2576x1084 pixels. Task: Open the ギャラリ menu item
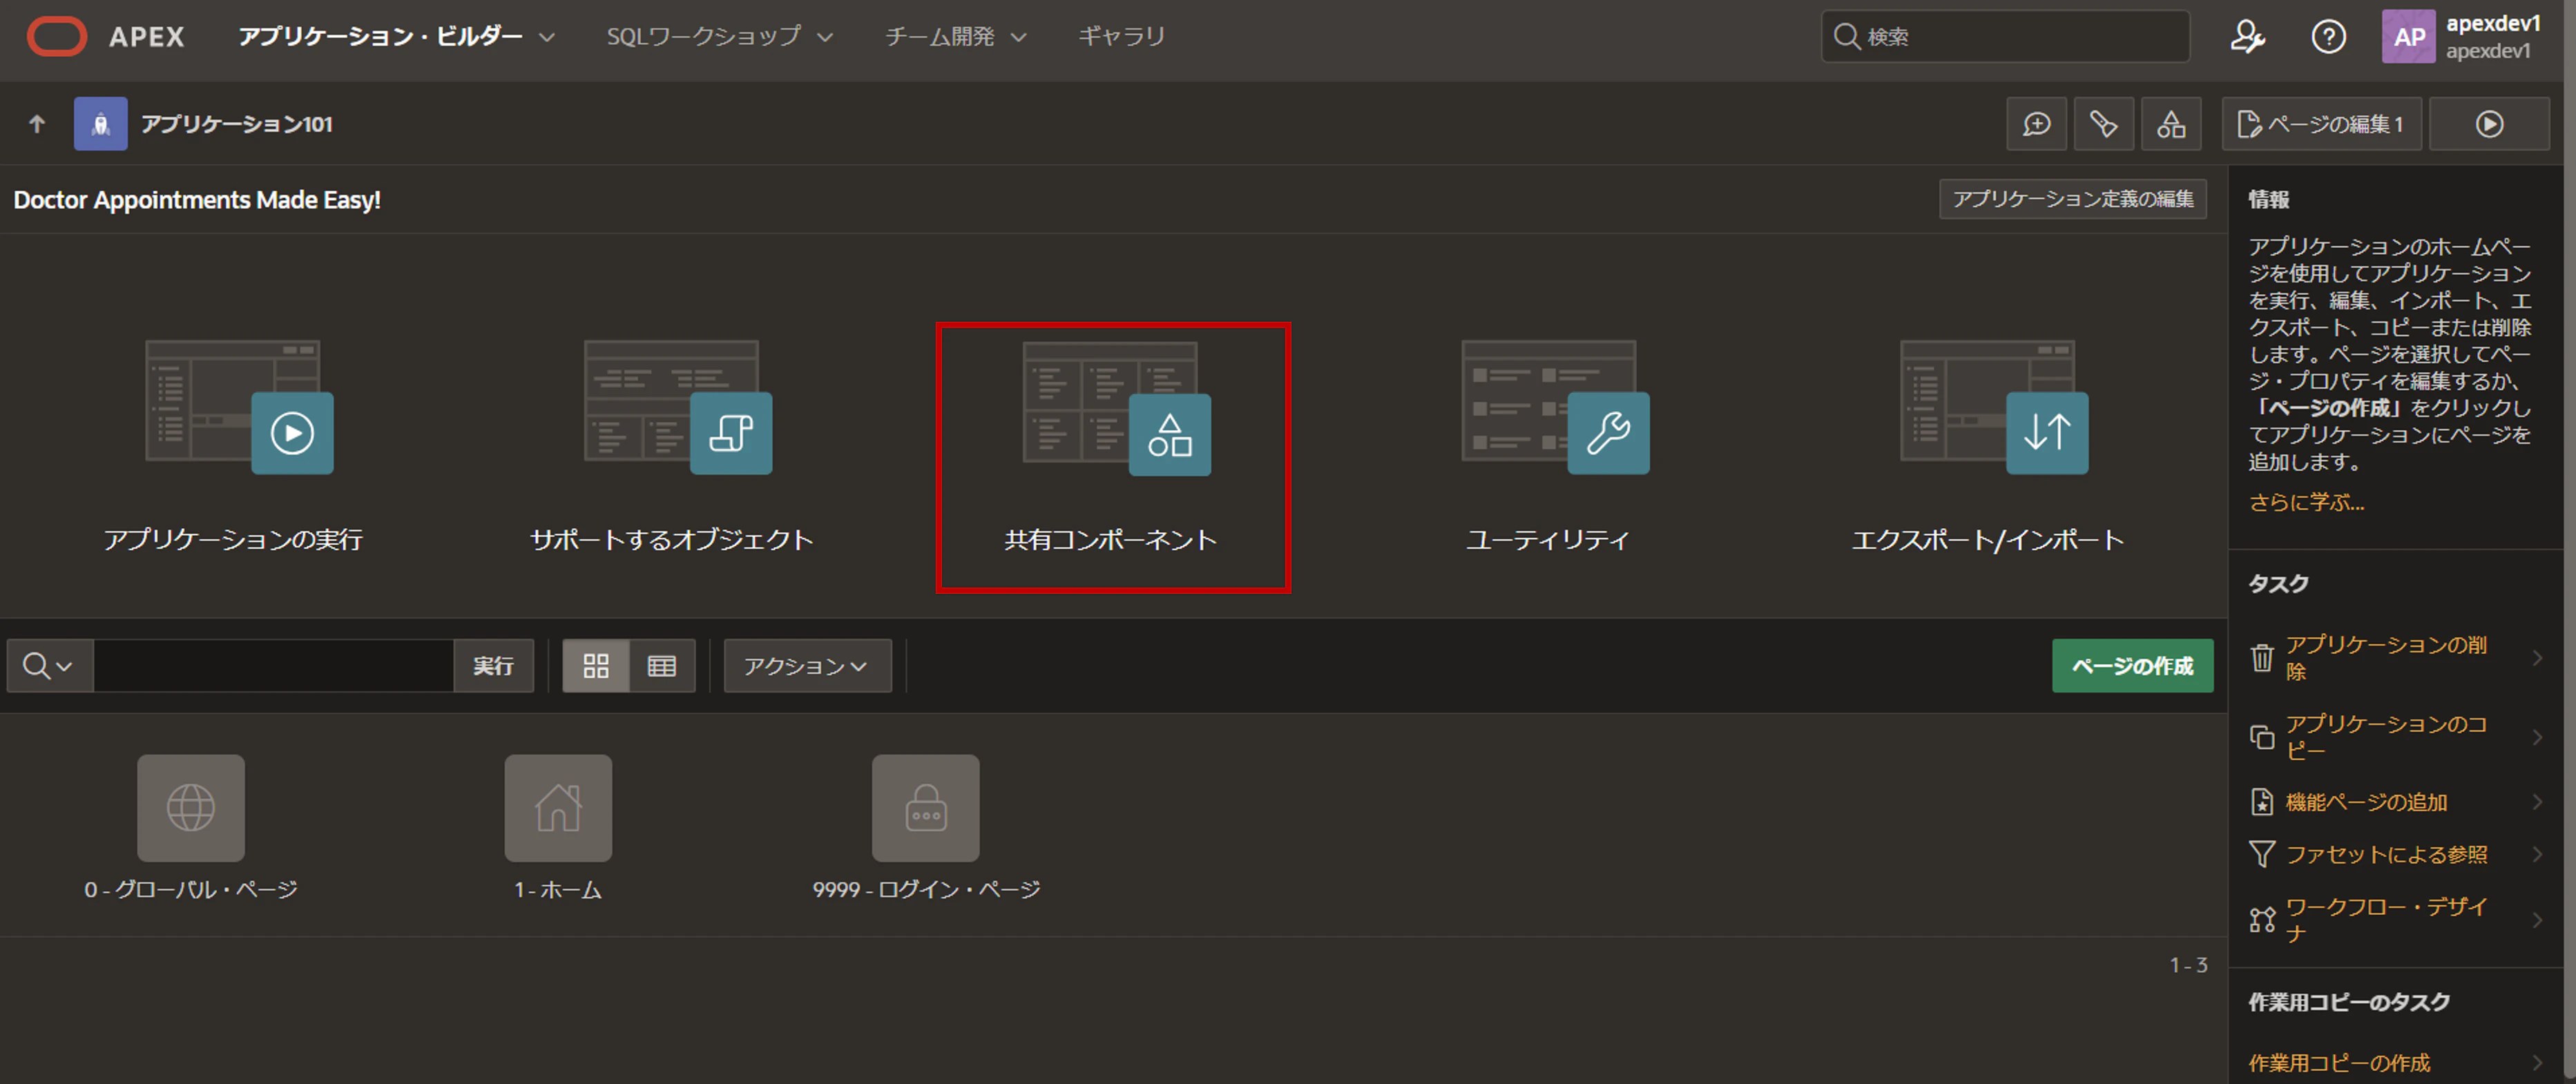(1120, 36)
